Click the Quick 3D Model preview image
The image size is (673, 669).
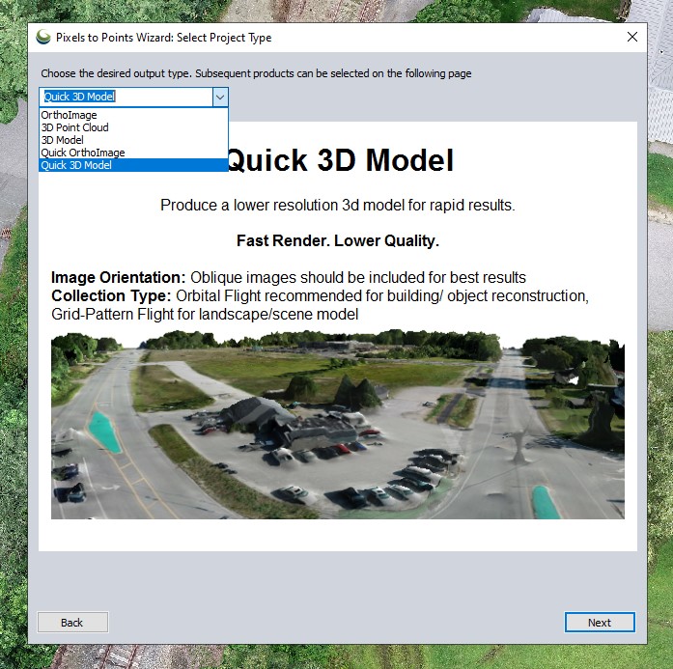(338, 425)
